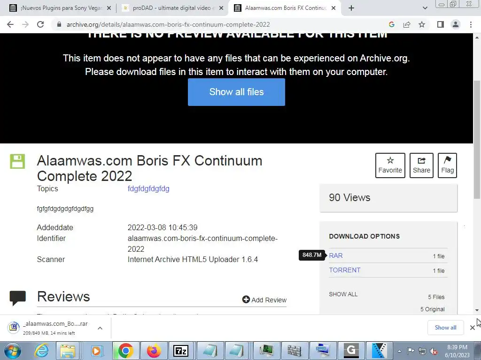Open the downloading alaamwas.com rar item
Screen dimensions: 481x360
[x=49, y=328]
